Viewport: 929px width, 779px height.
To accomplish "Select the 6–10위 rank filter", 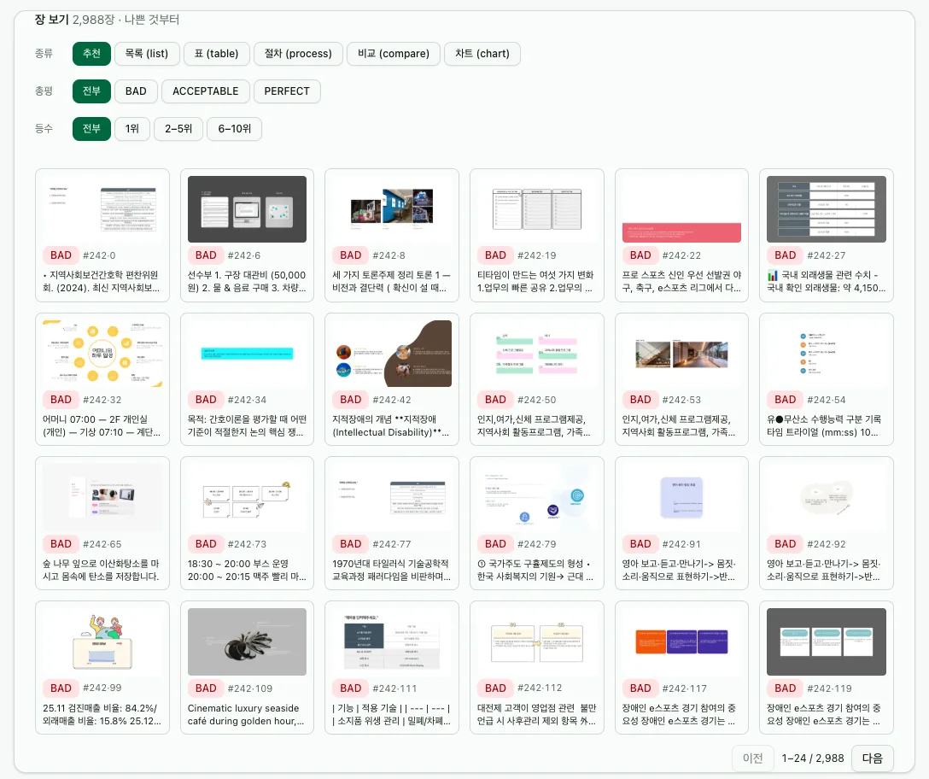I will 235,129.
